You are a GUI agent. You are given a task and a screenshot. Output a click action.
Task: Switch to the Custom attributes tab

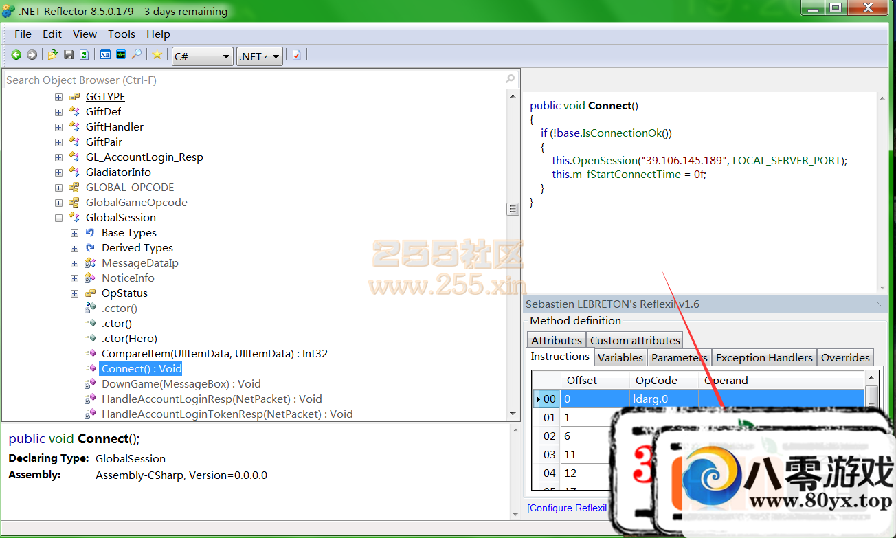(x=635, y=340)
